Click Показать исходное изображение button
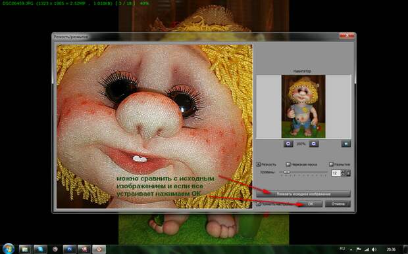This screenshot has height=254, width=408. [x=303, y=194]
